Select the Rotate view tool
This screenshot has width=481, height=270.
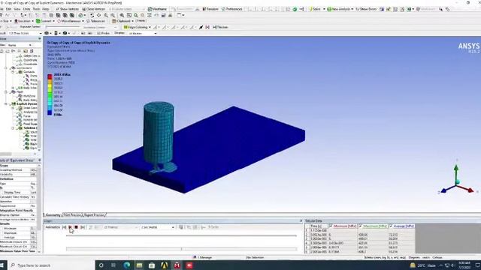click(92, 15)
